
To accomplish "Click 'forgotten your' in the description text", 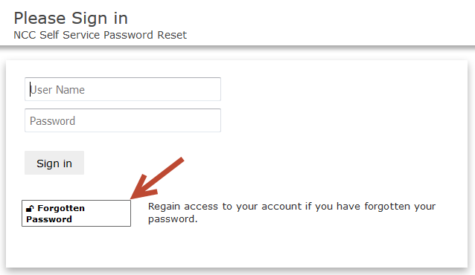I will (x=400, y=207).
